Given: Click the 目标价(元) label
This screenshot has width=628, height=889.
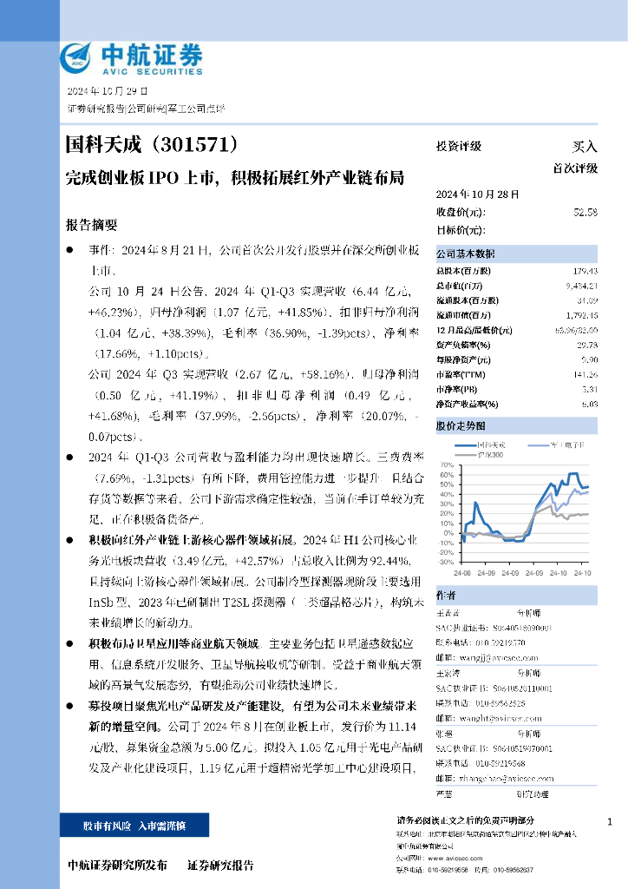Looking at the screenshot, I should click(461, 230).
